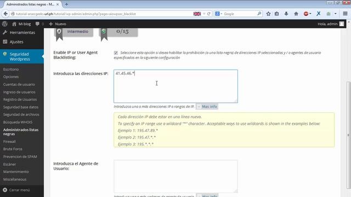Reload the page with refresh icon
The width and height of the screenshot is (351, 197).
pos(209,14)
